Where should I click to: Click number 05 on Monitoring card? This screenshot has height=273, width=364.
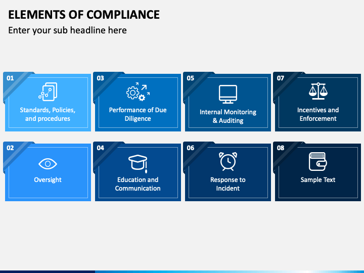pos(191,78)
